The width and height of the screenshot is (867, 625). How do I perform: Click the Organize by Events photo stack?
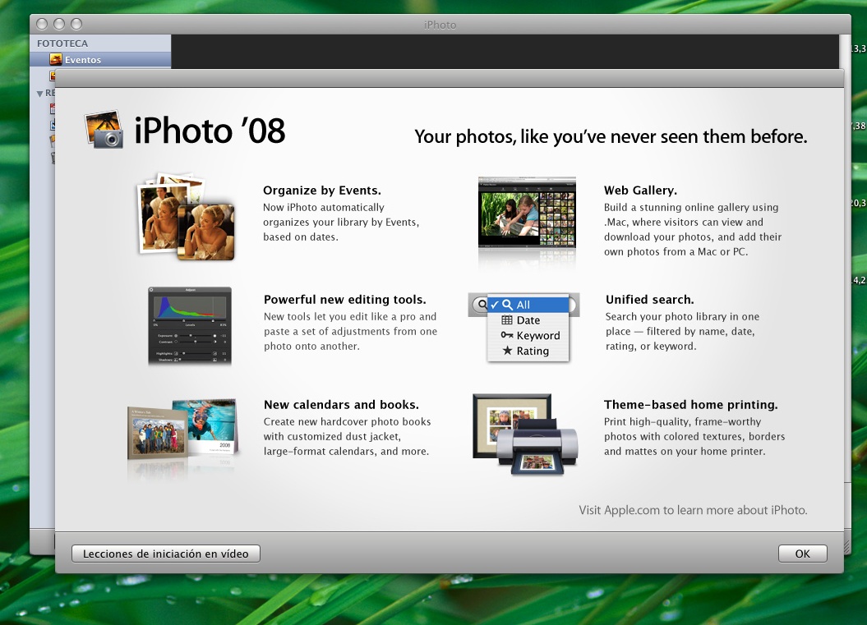pyautogui.click(x=185, y=217)
